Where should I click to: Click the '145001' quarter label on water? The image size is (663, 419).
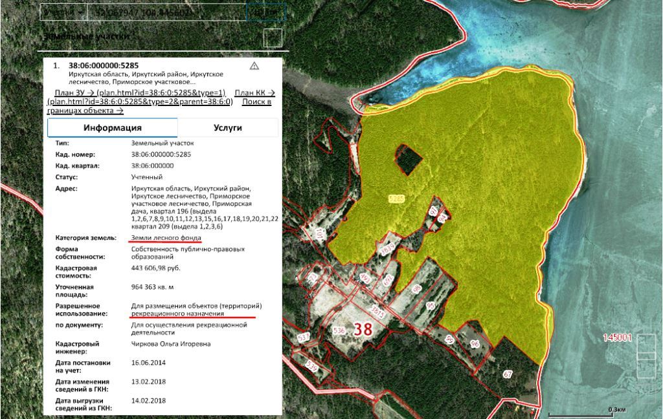(x=617, y=338)
